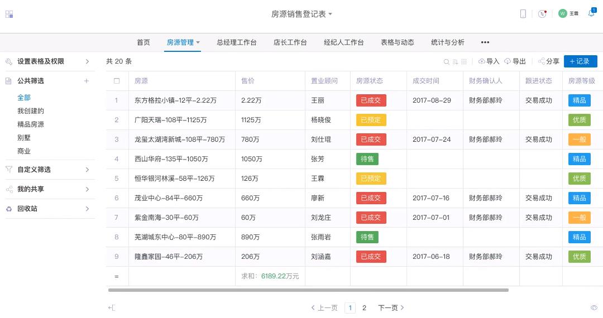Click the 分享 share icon
The height and width of the screenshot is (318, 603).
click(x=542, y=61)
